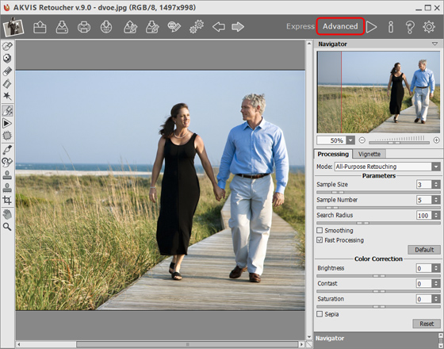444x349 pixels.
Task: Tick the Sepia checkbox
Action: pyautogui.click(x=320, y=314)
